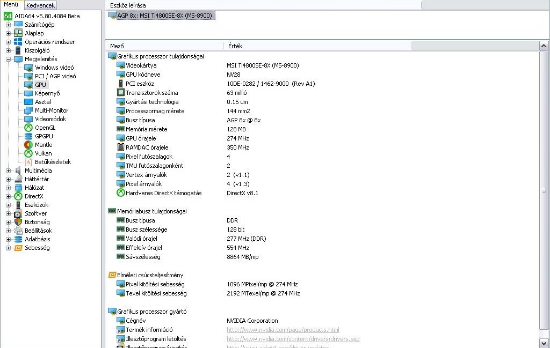Click the OpenGL Xbox-style icon
This screenshot has width=550, height=348.
pyautogui.click(x=28, y=128)
